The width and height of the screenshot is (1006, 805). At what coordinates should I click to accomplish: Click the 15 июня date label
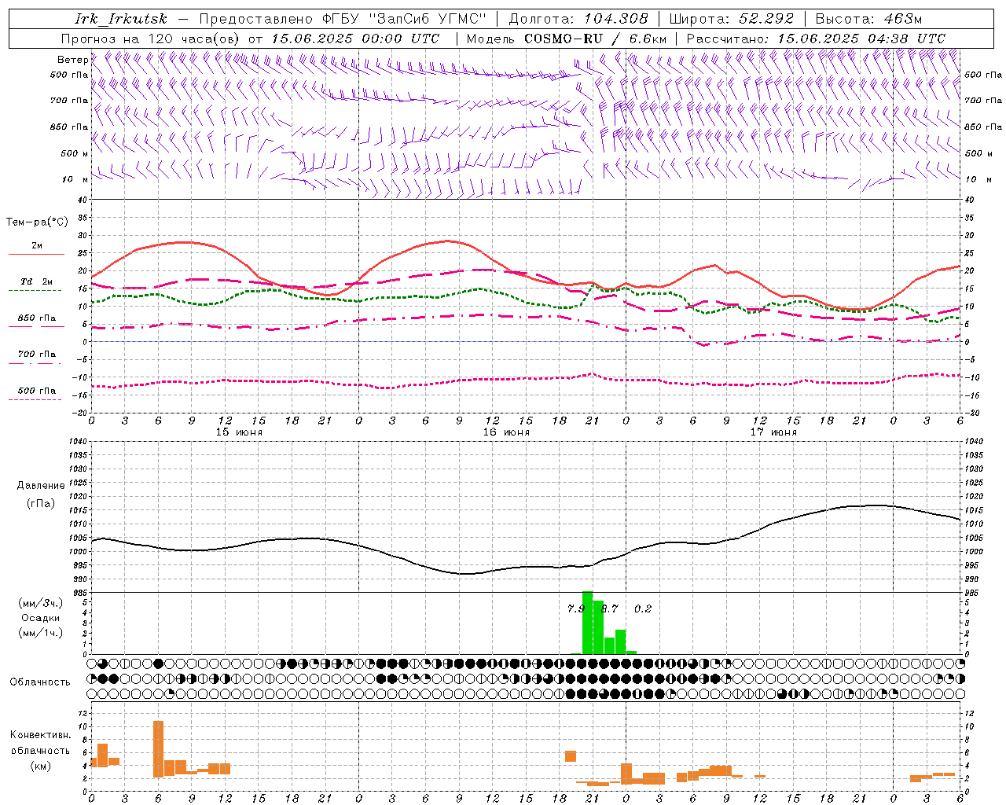click(239, 432)
